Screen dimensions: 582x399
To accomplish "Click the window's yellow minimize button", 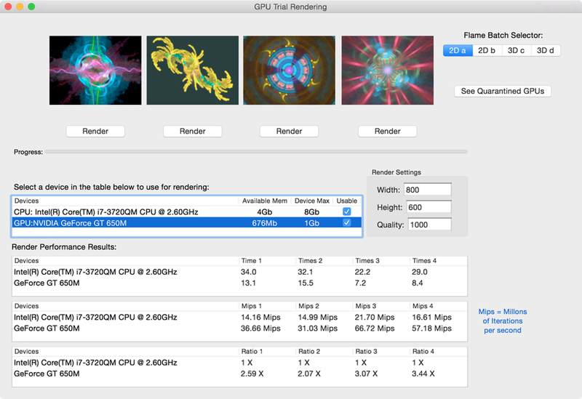I will [20, 7].
